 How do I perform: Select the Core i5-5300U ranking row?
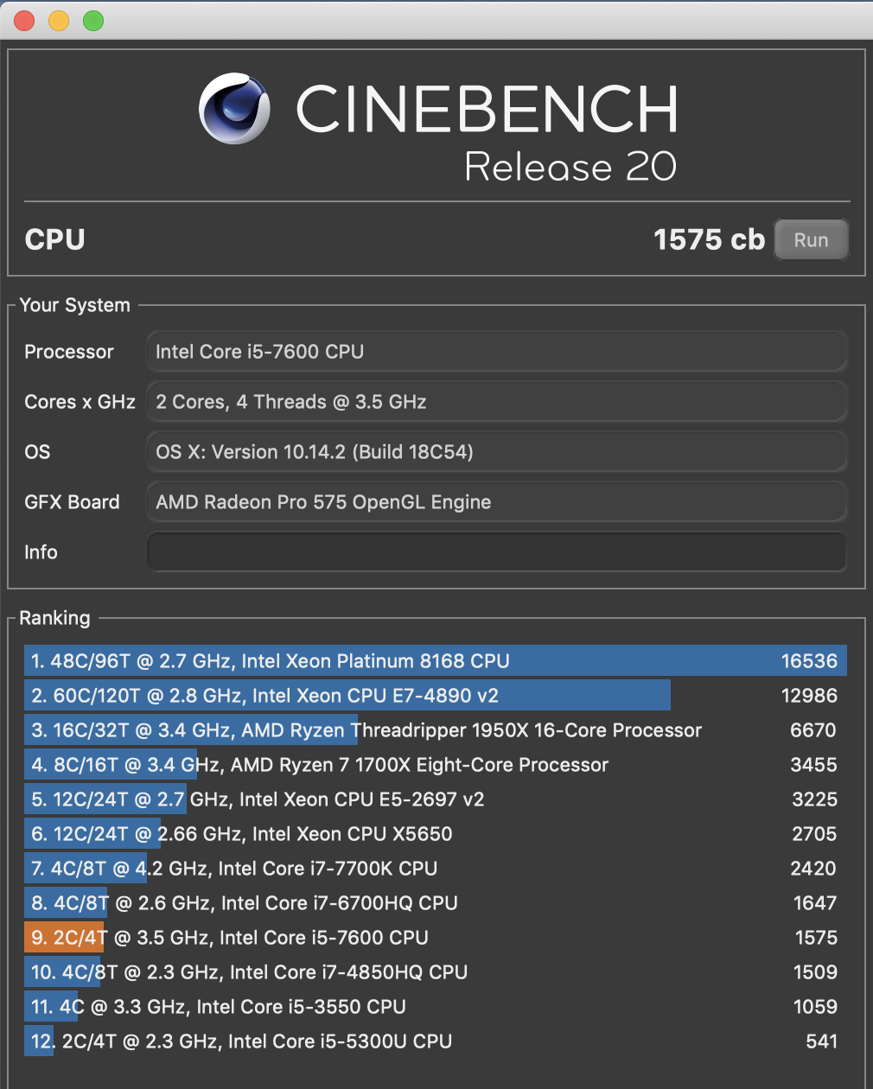coord(435,1041)
